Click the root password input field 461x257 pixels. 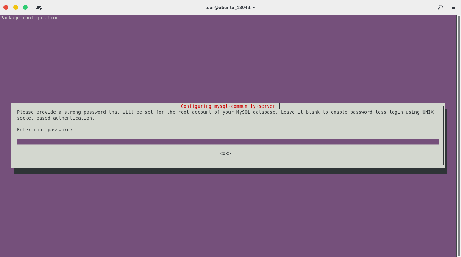coord(228,142)
